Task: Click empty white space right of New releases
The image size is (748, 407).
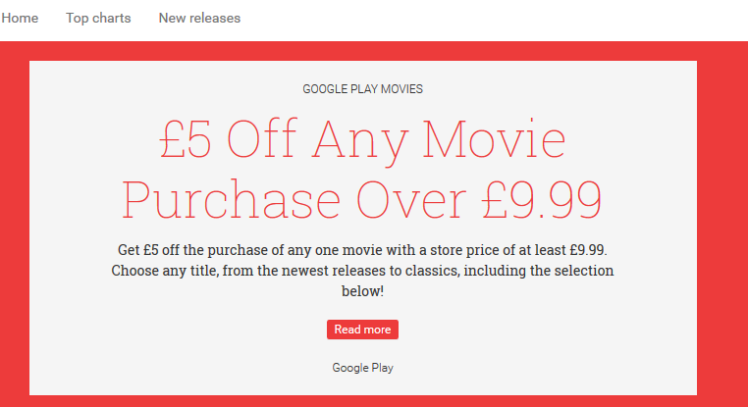Action: coord(492,19)
